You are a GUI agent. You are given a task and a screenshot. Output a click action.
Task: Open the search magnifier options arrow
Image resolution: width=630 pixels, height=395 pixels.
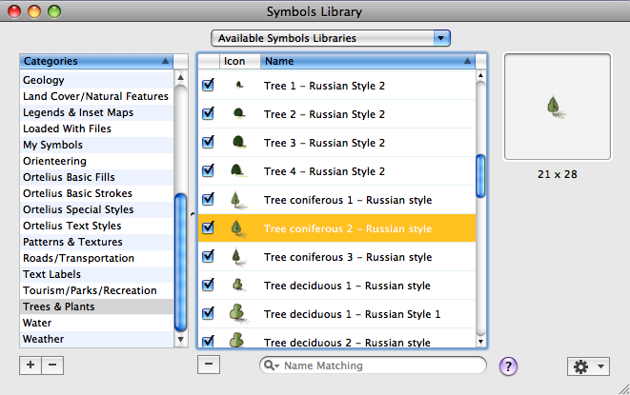tap(272, 365)
